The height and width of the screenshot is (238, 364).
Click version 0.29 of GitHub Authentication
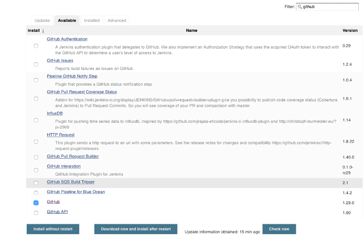pos(346,46)
